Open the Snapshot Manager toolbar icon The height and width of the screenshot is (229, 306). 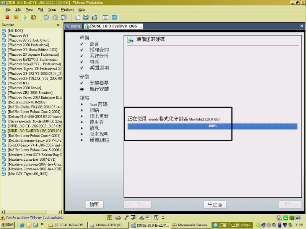[x=64, y=17]
